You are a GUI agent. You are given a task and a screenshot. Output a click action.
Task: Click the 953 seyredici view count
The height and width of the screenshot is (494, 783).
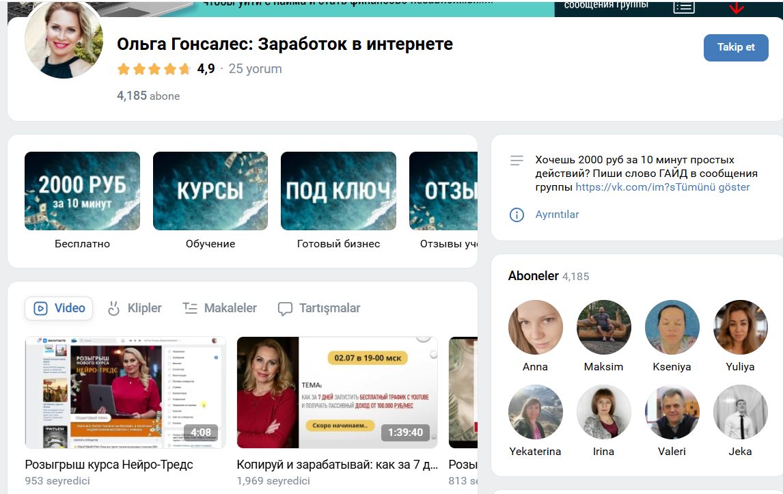click(57, 481)
